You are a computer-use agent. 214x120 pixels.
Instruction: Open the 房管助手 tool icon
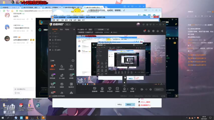click(62, 67)
